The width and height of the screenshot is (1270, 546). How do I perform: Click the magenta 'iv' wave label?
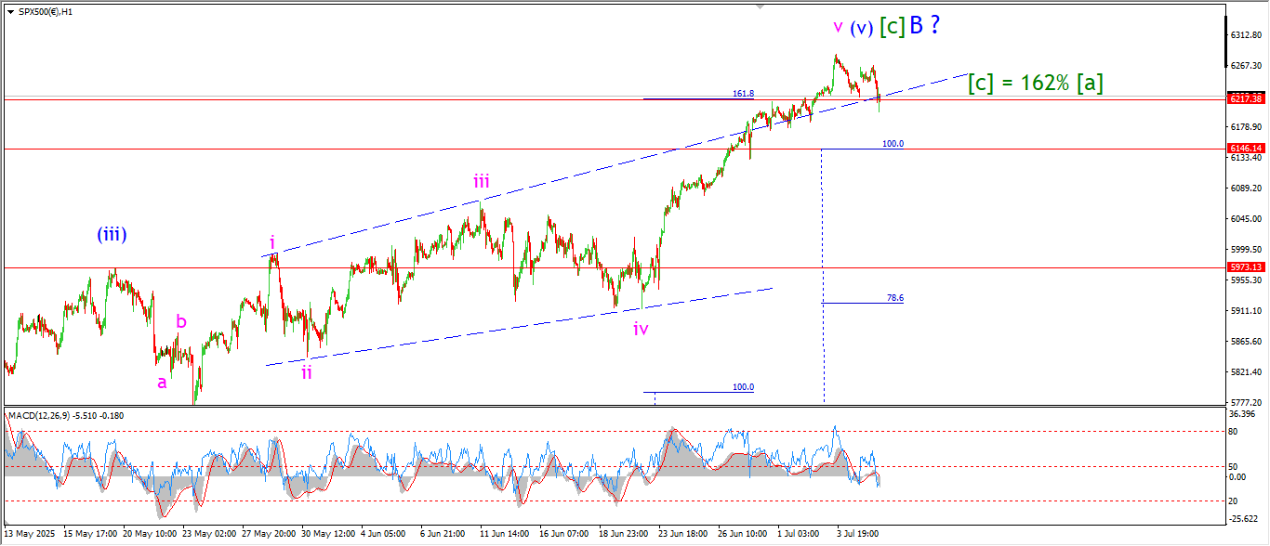pyautogui.click(x=641, y=328)
